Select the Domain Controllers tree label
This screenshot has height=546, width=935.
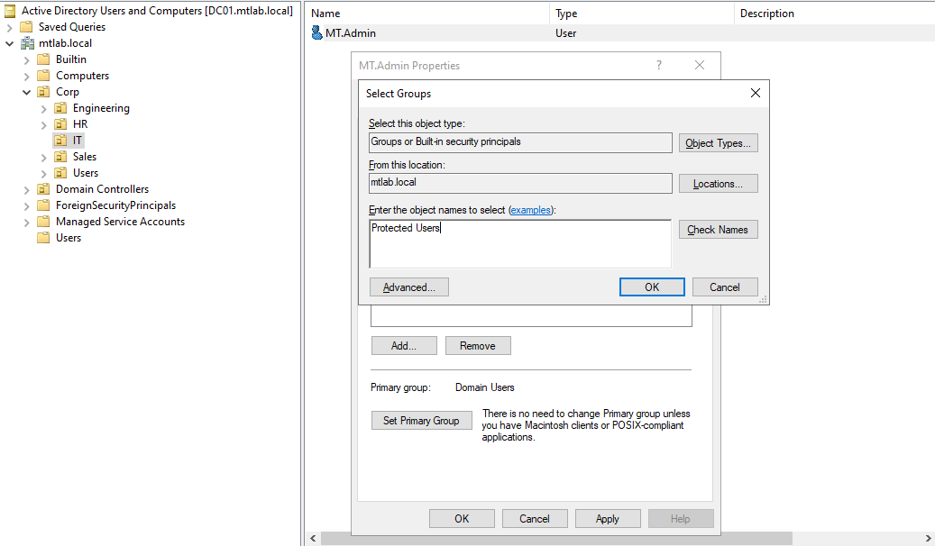[102, 189]
